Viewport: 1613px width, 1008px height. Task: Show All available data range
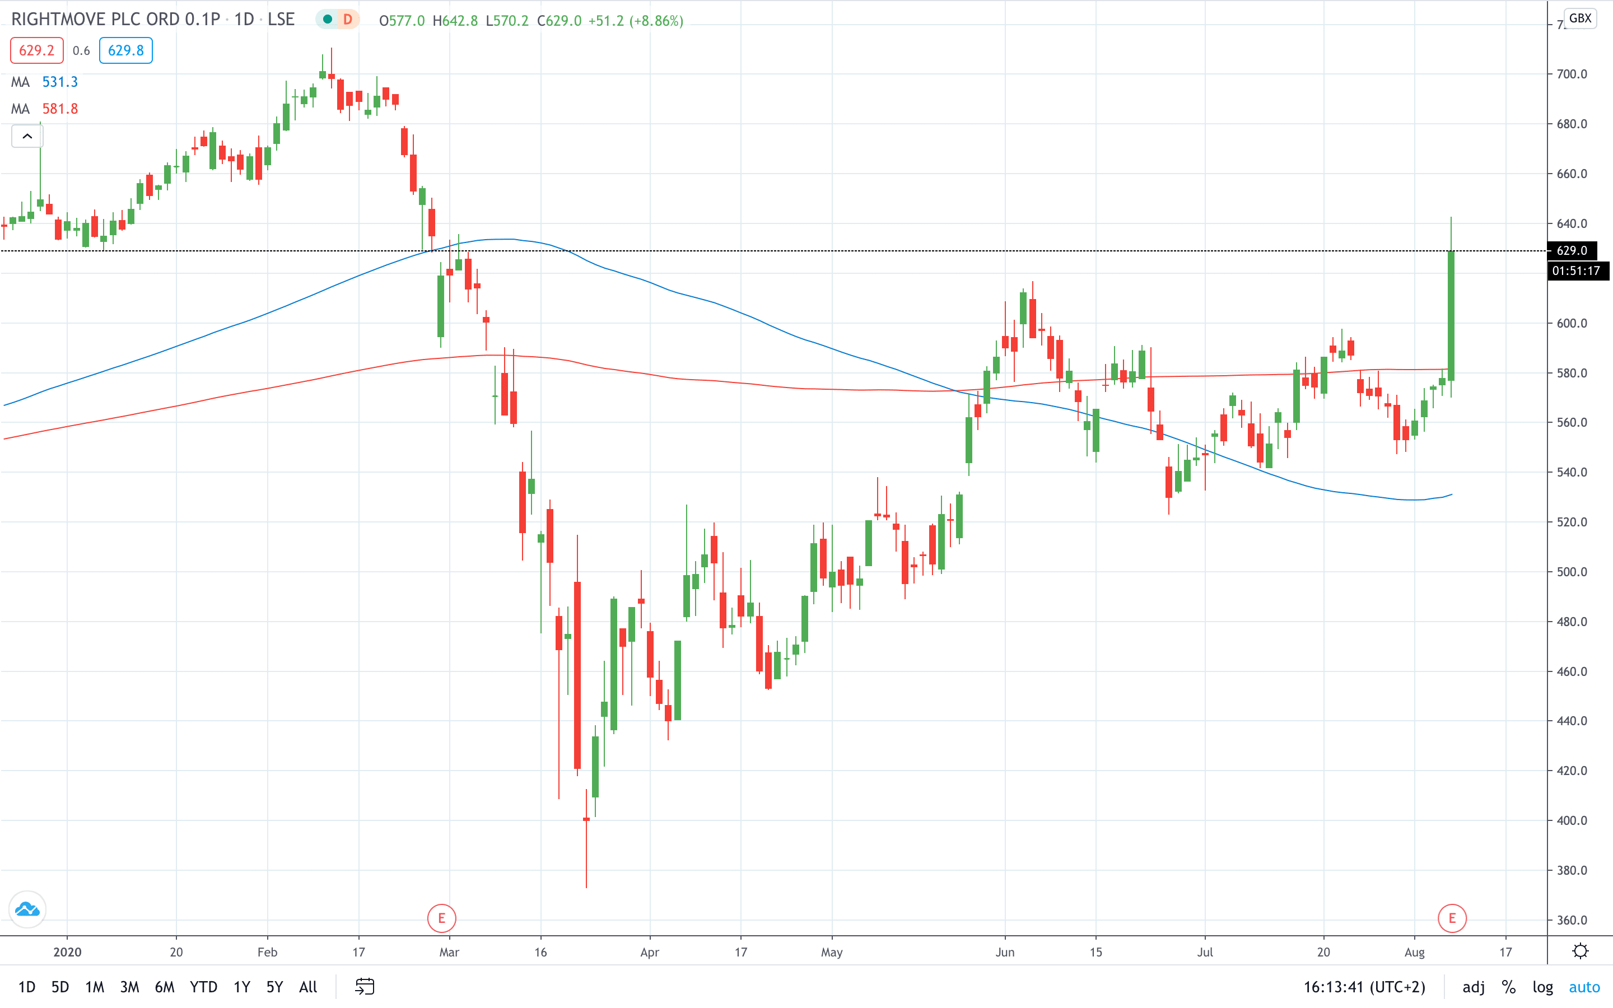pos(308,987)
